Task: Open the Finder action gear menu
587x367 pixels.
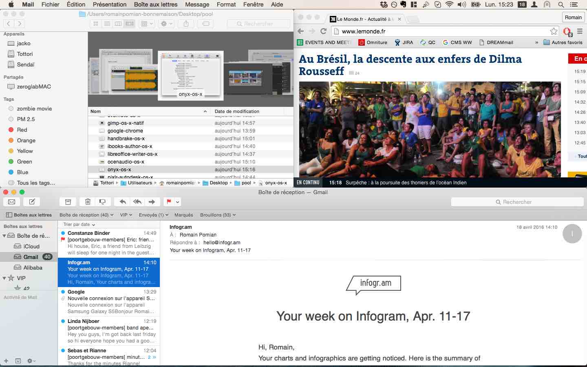Action: [x=166, y=24]
